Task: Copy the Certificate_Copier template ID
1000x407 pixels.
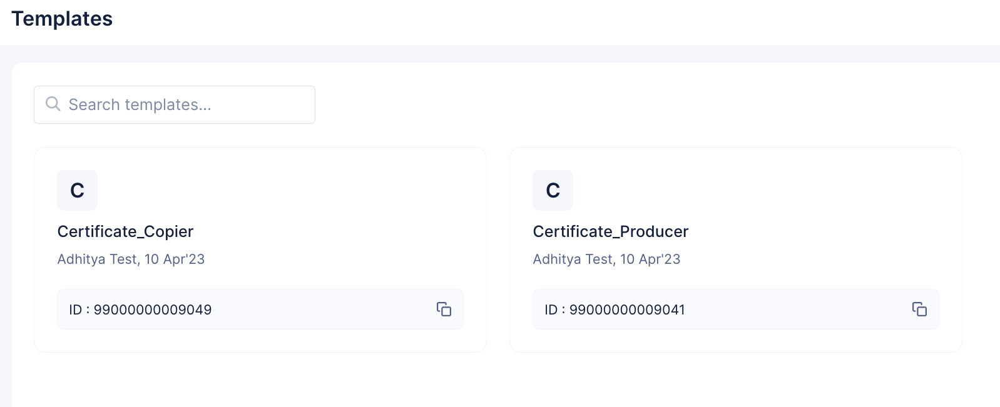Action: tap(444, 309)
